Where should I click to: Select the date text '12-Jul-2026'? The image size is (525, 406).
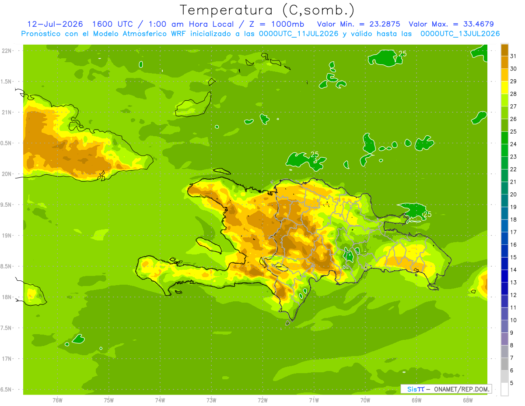(55, 24)
